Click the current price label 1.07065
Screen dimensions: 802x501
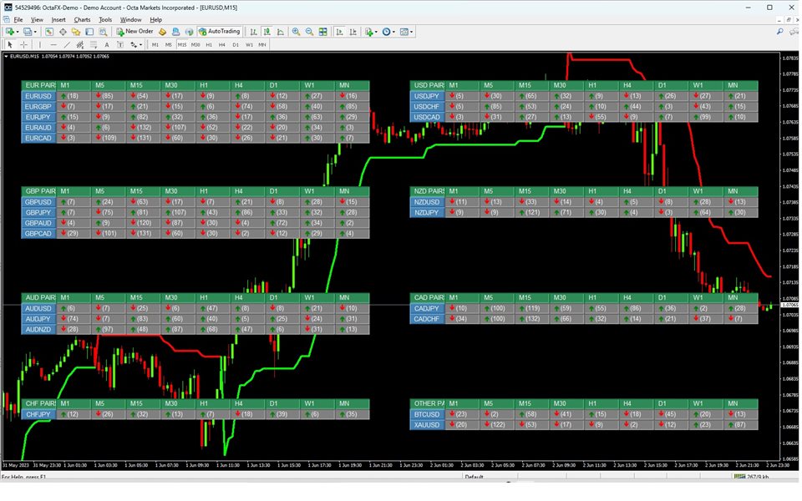coord(789,305)
